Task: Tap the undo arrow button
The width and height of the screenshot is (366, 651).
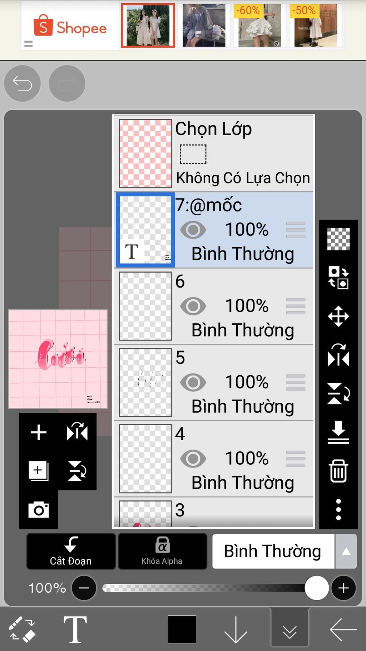Action: coord(22,84)
